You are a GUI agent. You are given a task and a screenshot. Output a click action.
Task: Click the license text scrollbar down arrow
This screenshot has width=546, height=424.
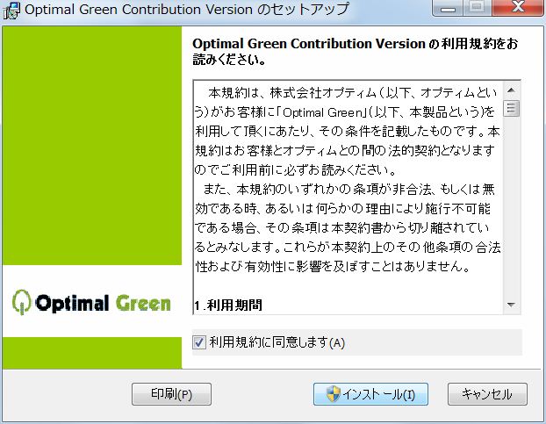coord(511,305)
